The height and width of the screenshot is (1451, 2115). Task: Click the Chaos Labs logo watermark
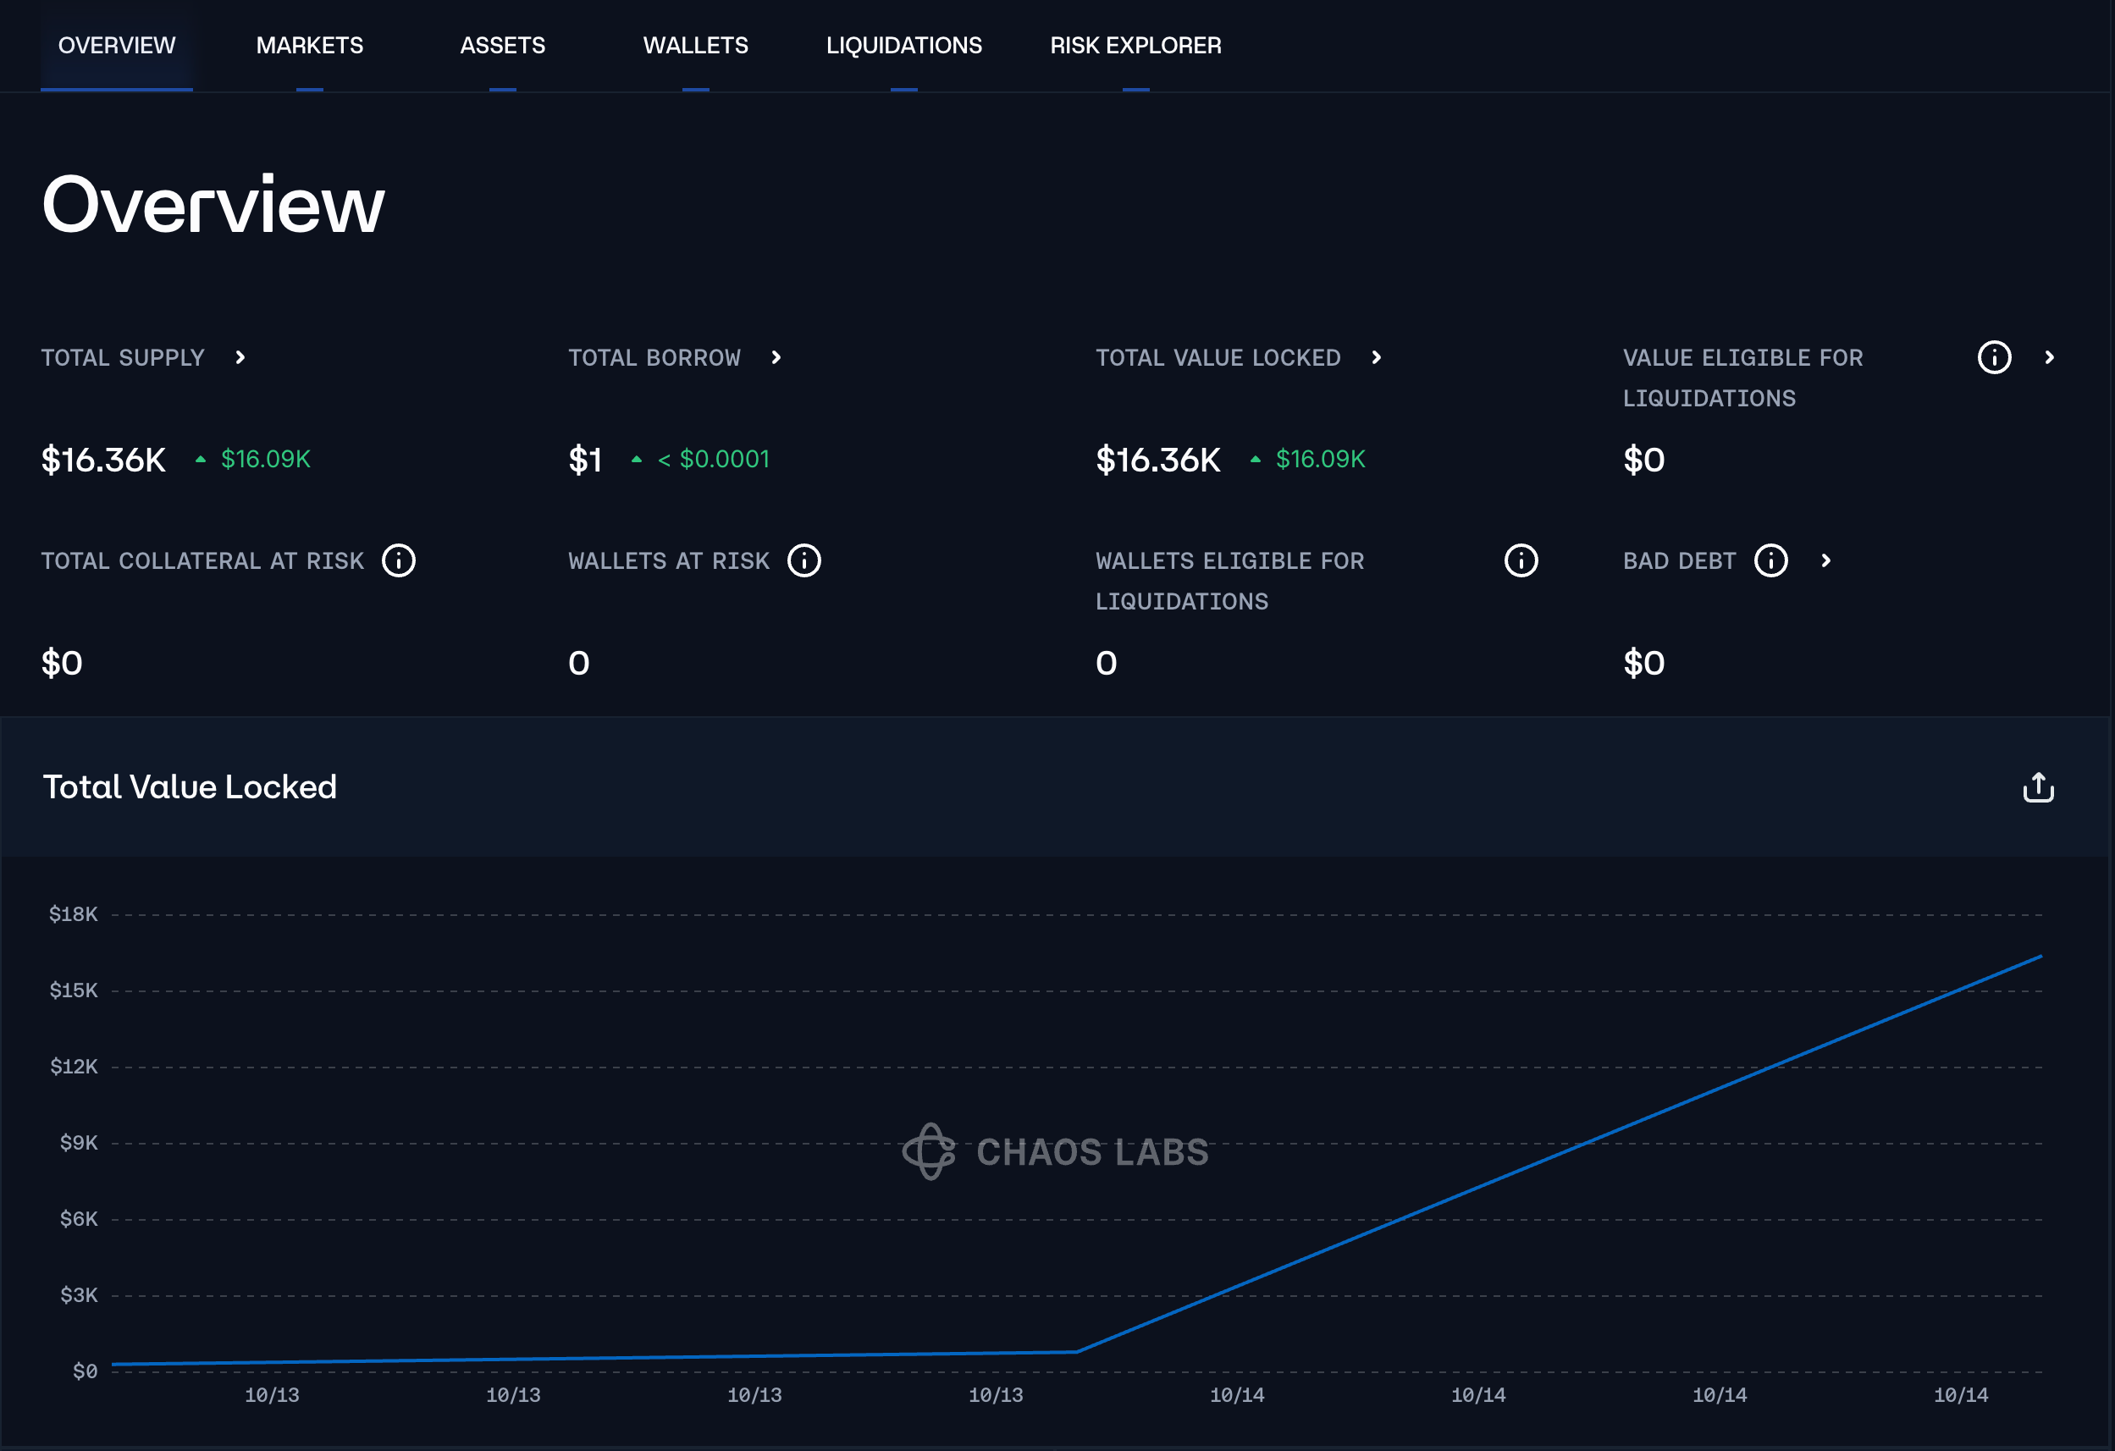click(x=1056, y=1151)
